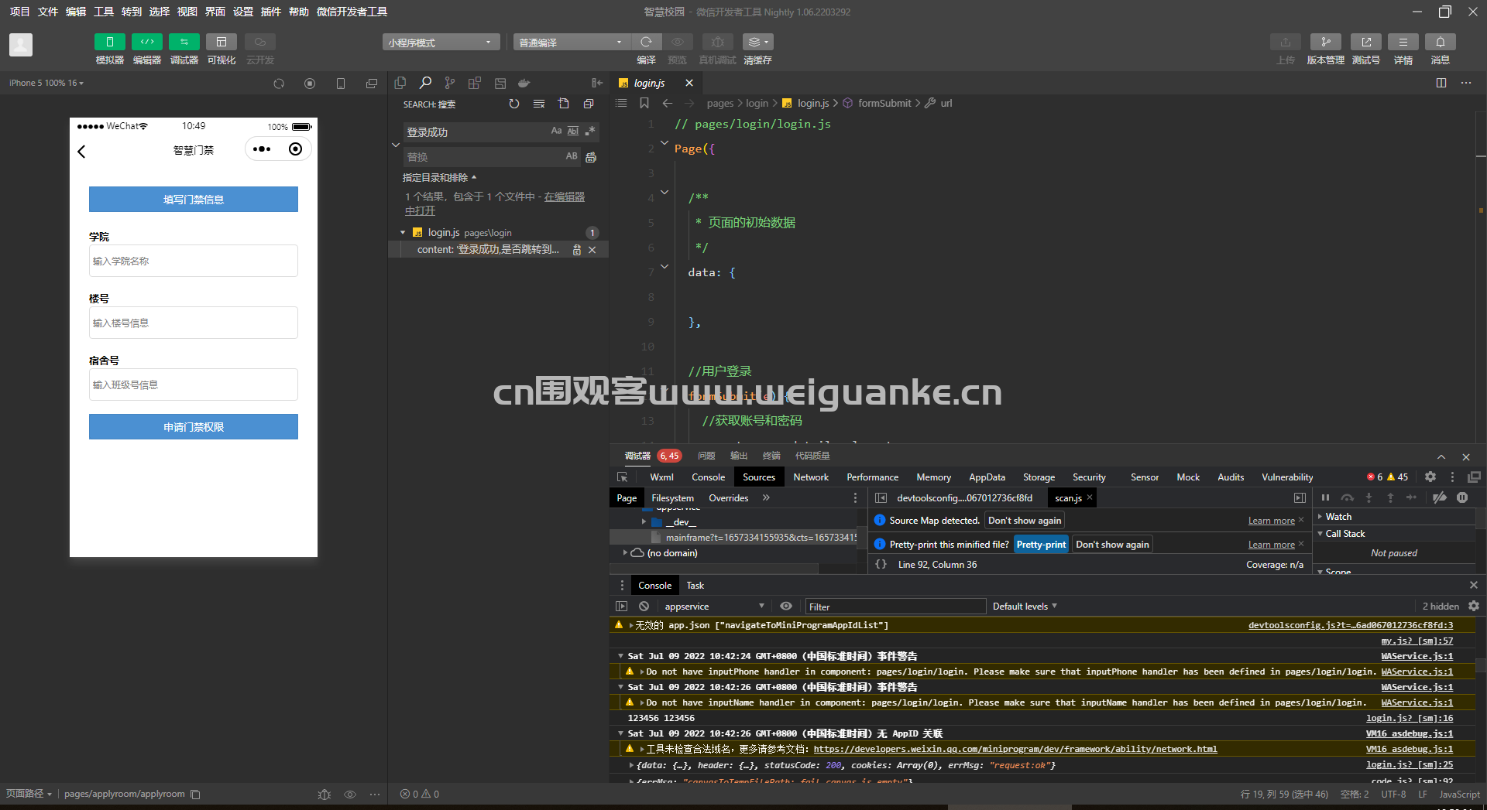Collapse all search results icon

pyautogui.click(x=589, y=104)
